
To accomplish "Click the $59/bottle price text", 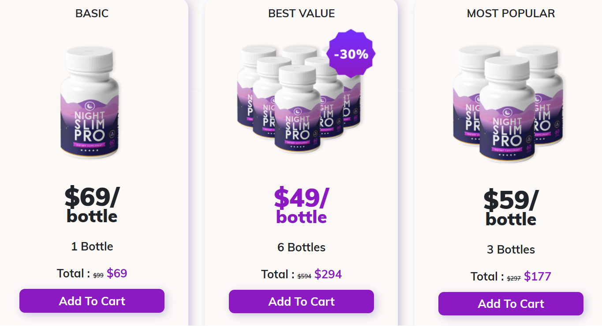I will pyautogui.click(x=511, y=207).
